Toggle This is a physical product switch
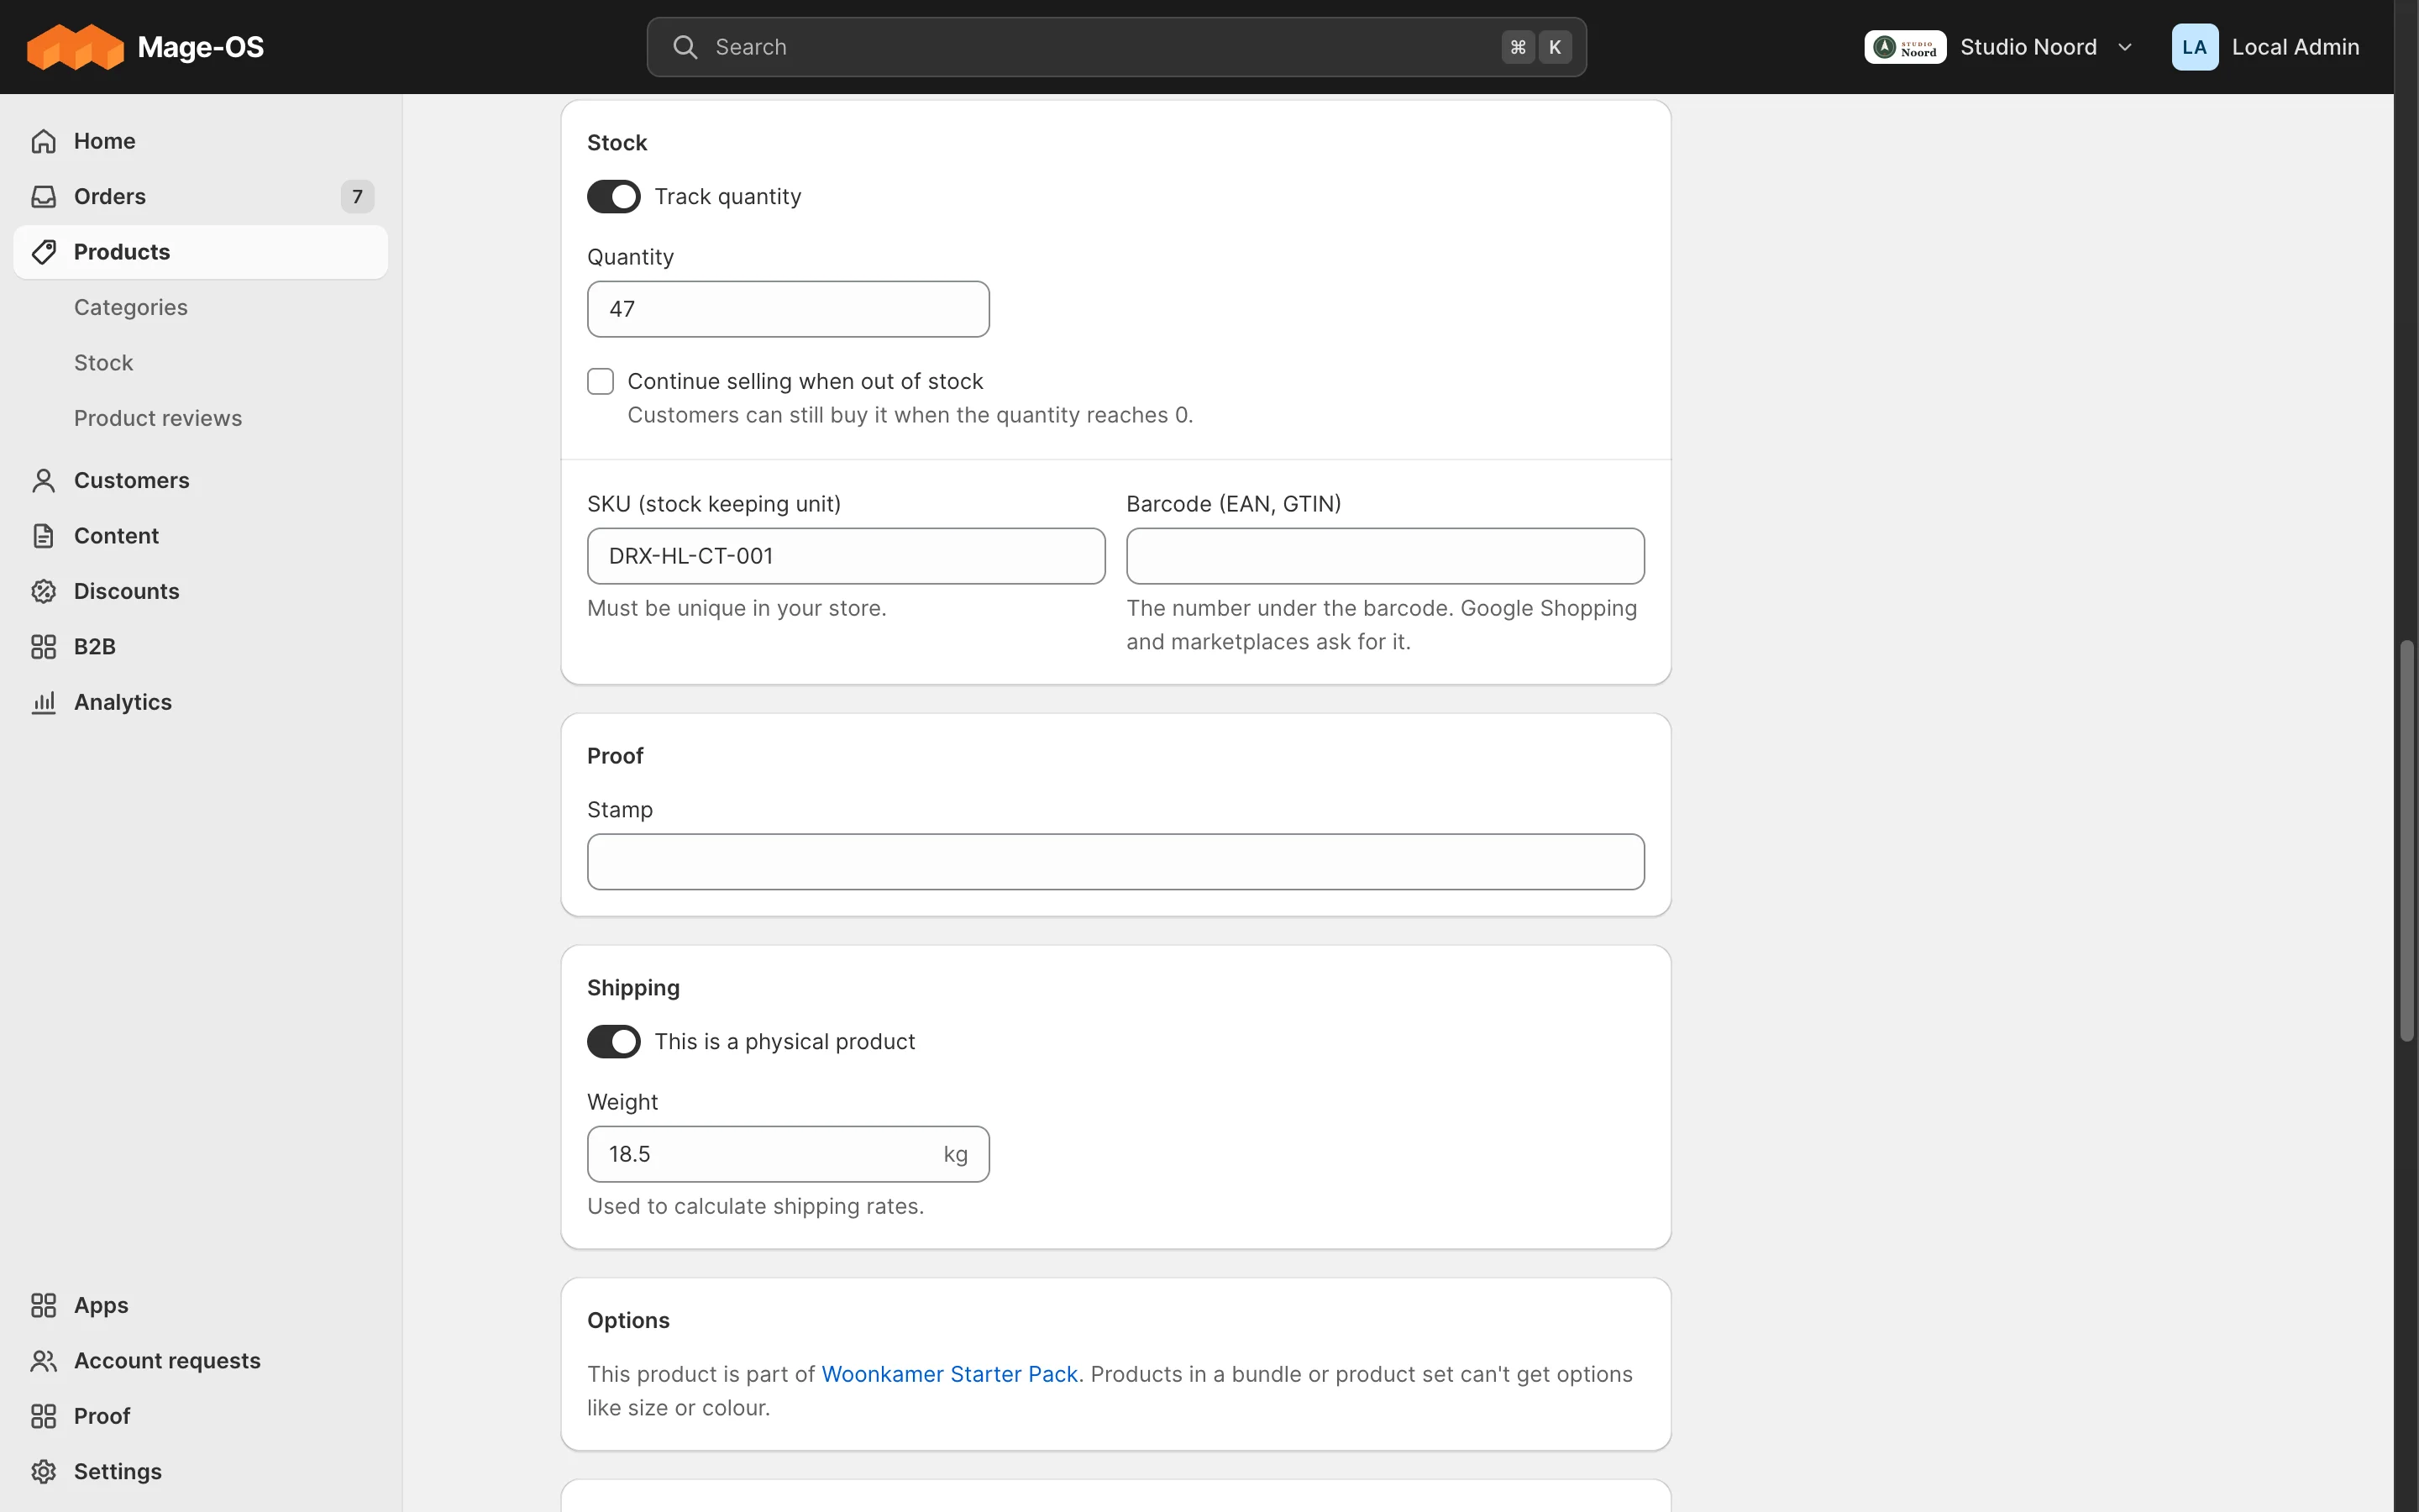 (x=613, y=1042)
